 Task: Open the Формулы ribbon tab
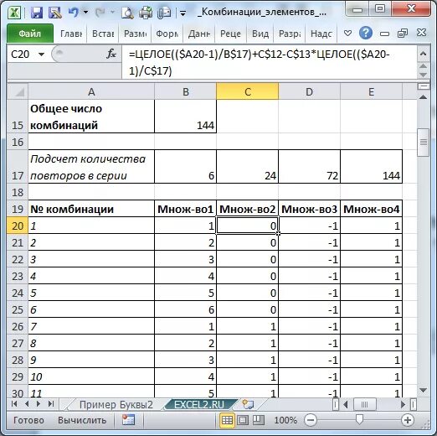coord(167,34)
